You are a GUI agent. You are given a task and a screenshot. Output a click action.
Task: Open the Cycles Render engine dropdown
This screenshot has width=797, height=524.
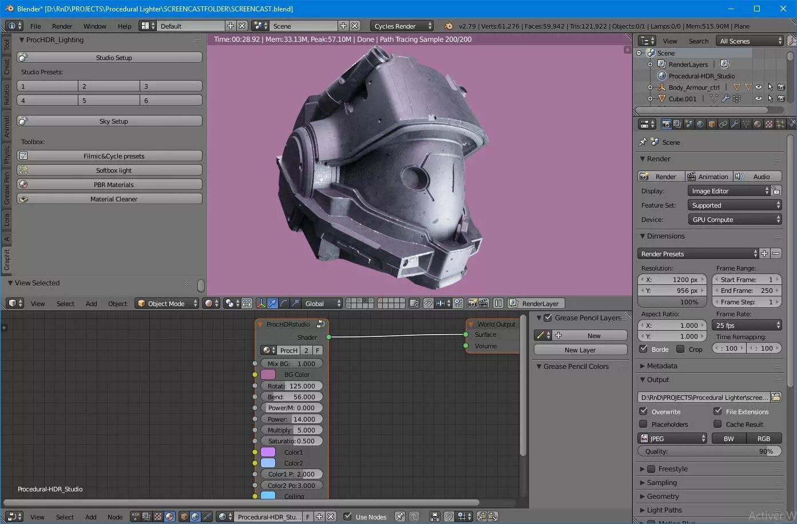pyautogui.click(x=402, y=26)
